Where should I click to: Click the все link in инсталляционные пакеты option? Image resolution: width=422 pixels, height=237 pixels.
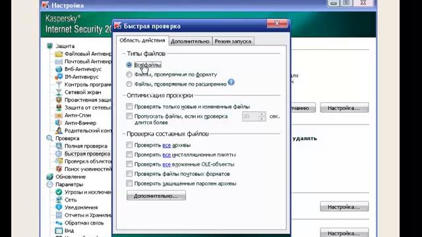click(167, 155)
